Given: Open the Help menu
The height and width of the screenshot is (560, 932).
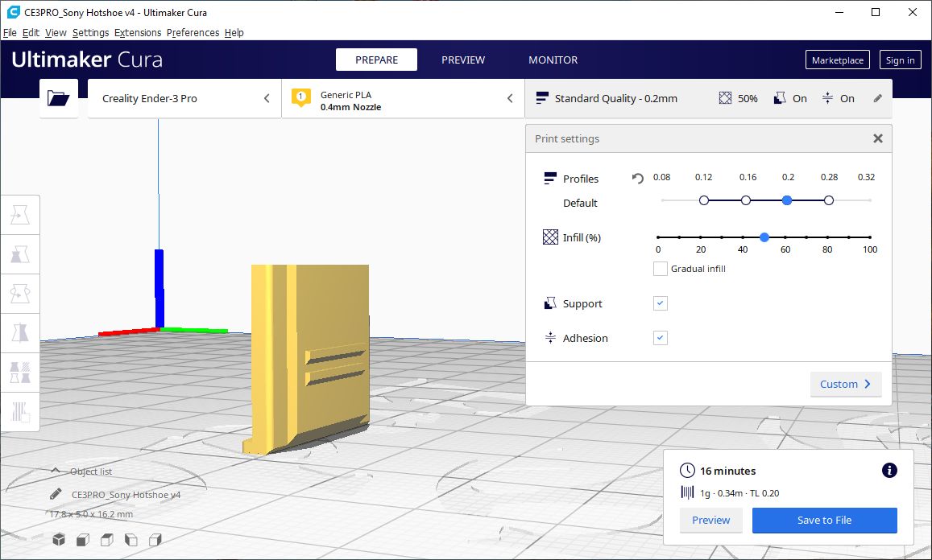Looking at the screenshot, I should click(234, 33).
